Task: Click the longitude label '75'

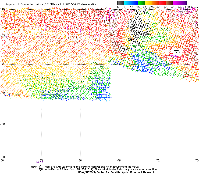Action: pyautogui.click(x=197, y=160)
